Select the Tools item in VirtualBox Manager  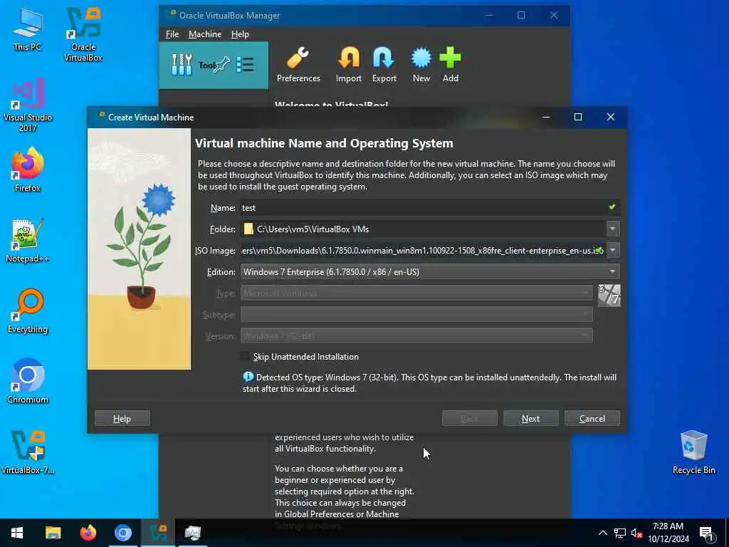214,65
